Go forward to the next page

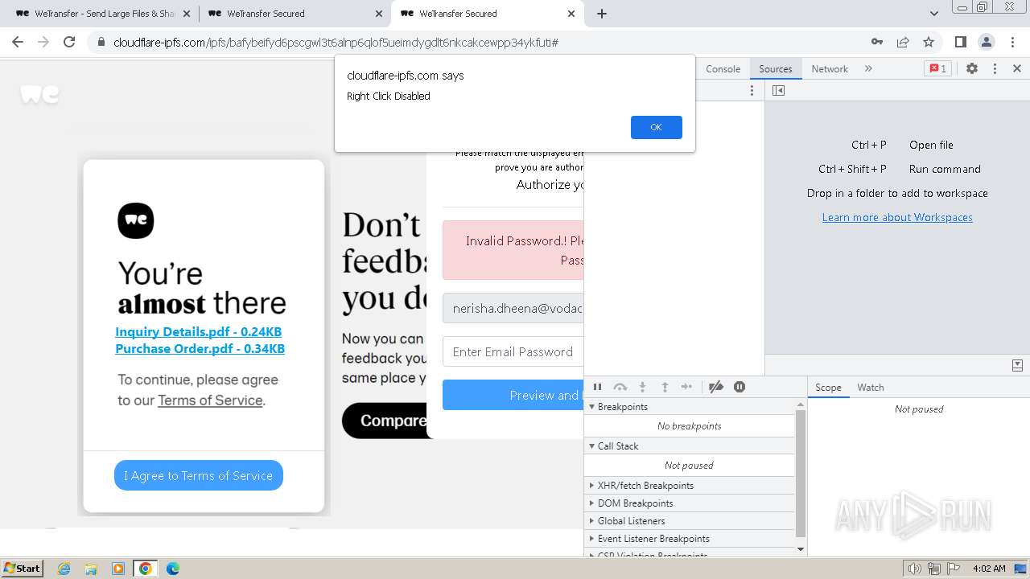[x=43, y=42]
